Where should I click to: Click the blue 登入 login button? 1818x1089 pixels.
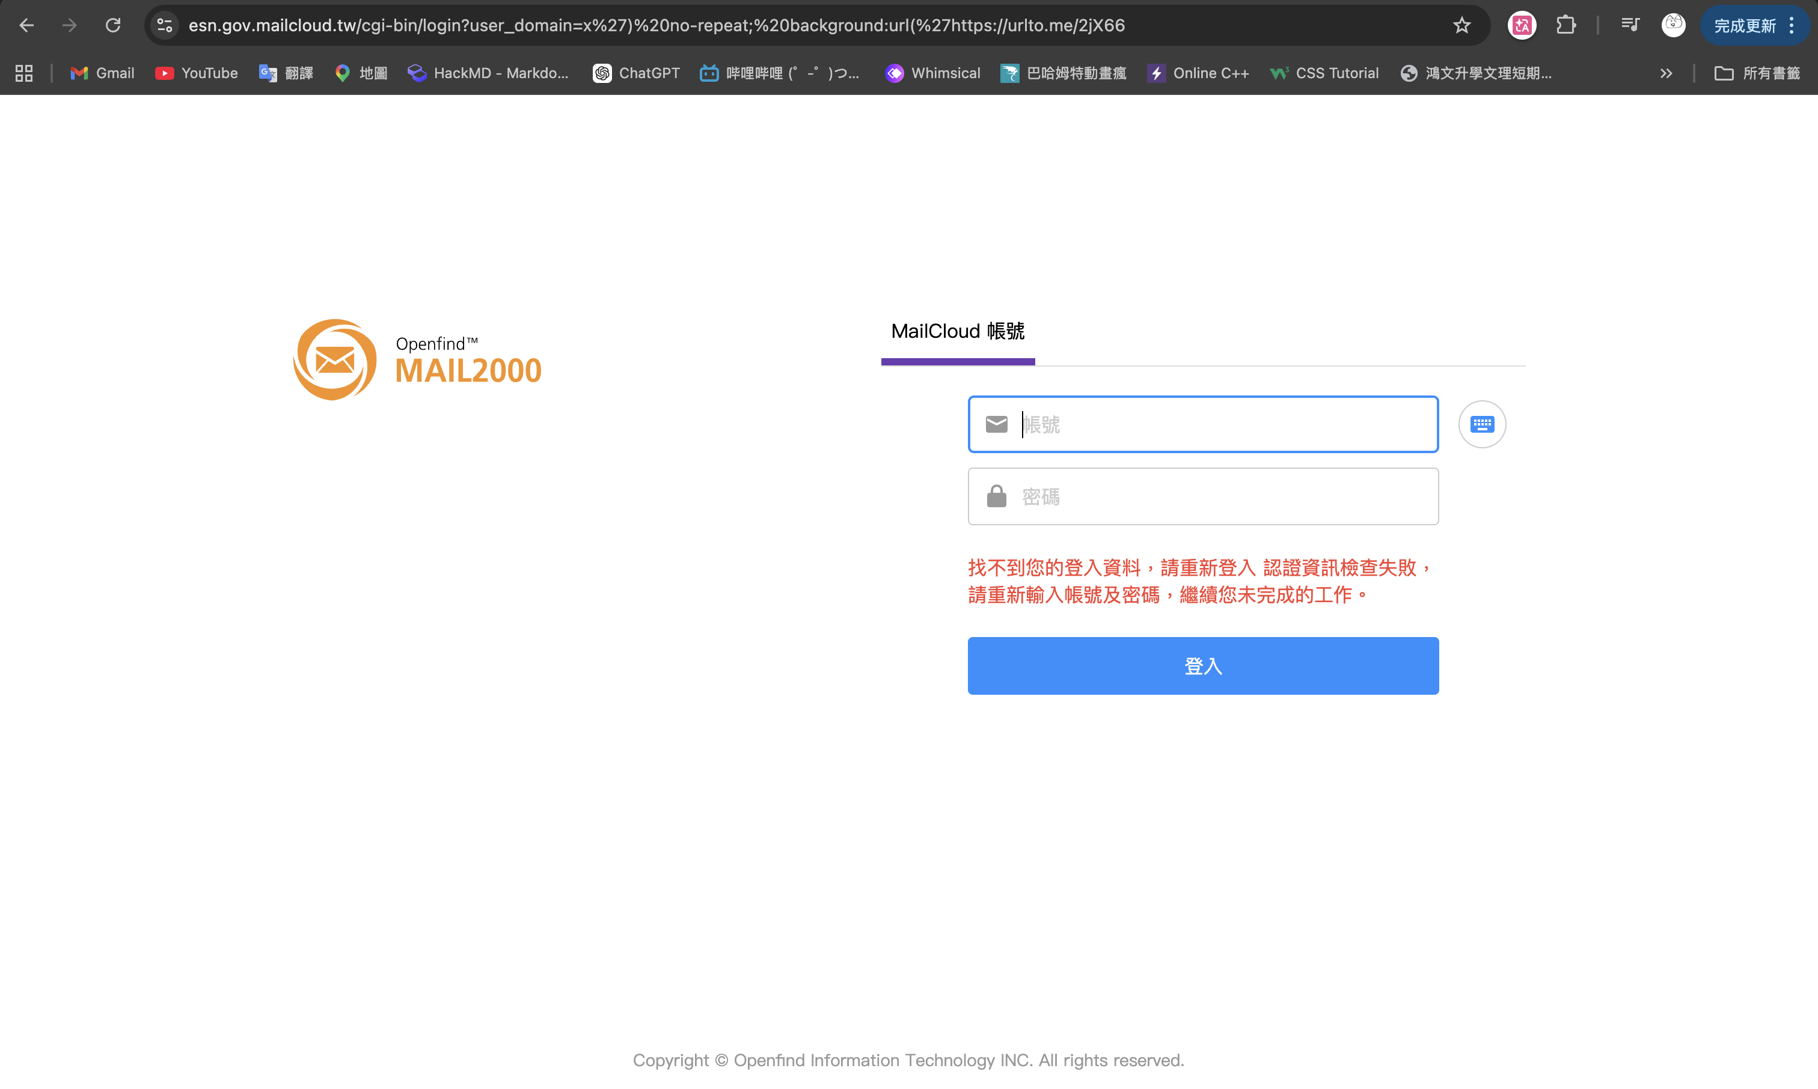pyautogui.click(x=1204, y=665)
